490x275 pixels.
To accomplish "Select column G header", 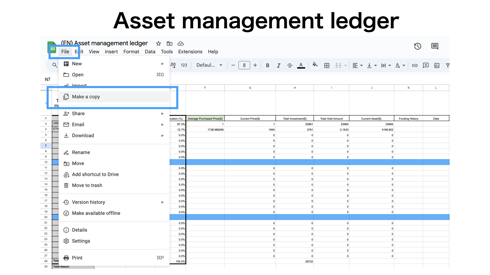I will click(250, 88).
